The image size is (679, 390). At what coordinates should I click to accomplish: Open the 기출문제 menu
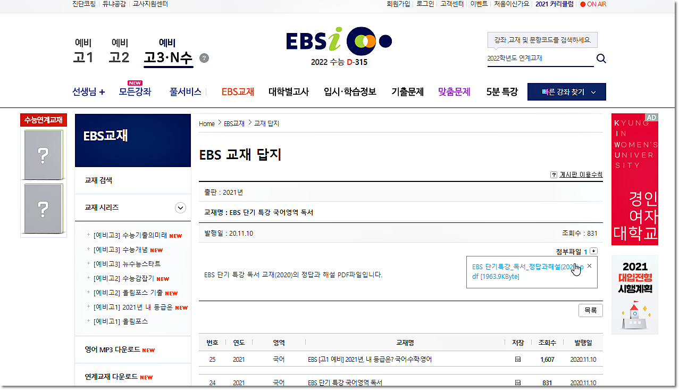tap(407, 92)
